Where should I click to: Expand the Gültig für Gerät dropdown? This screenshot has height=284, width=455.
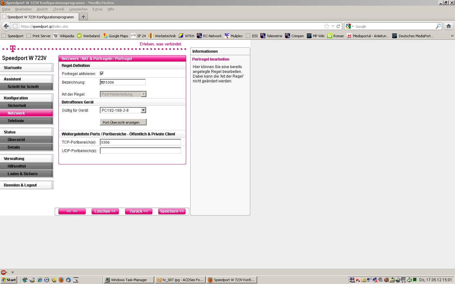point(143,110)
